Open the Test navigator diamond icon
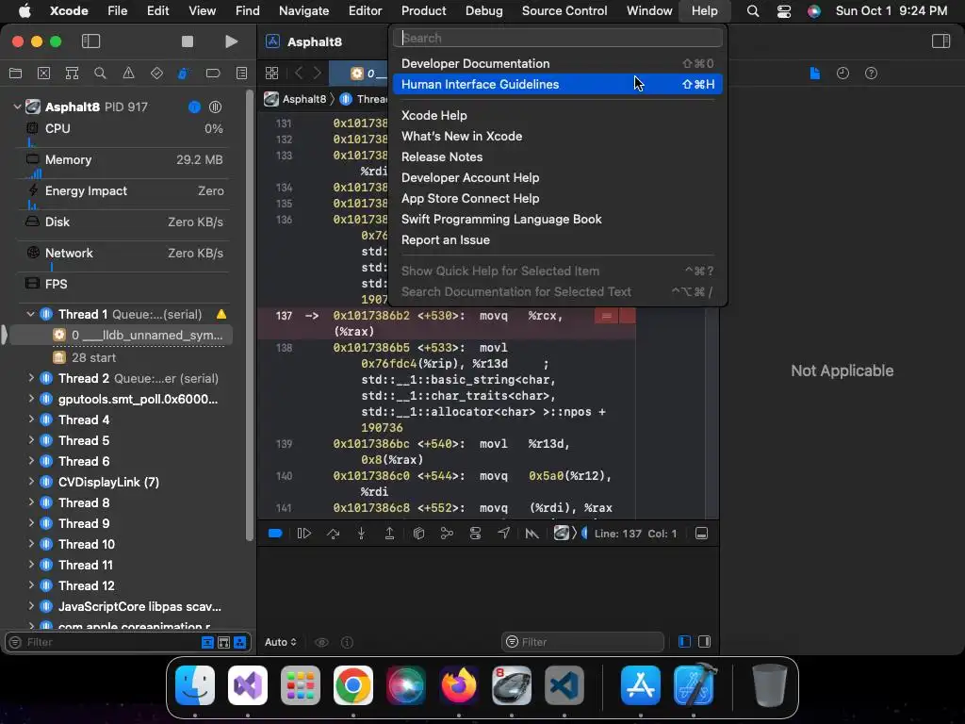 click(157, 74)
